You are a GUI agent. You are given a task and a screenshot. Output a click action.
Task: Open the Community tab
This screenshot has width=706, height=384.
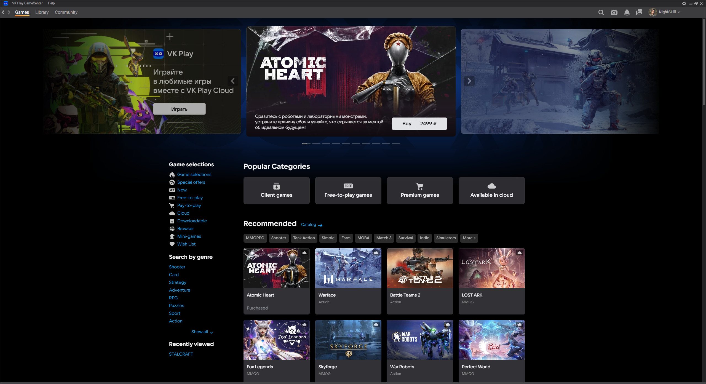[x=66, y=12]
